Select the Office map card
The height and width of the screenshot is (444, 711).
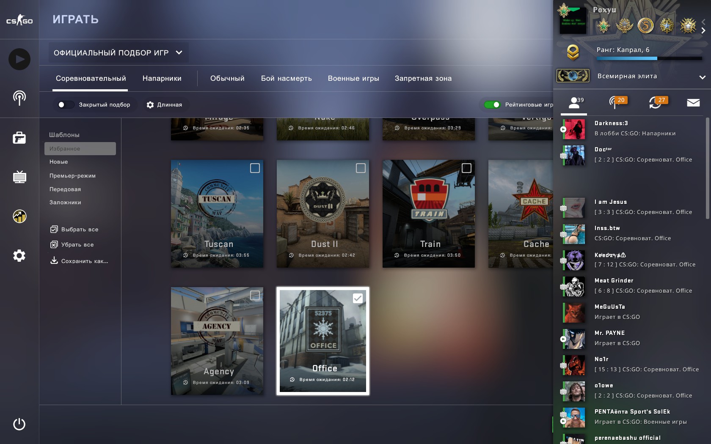tap(323, 341)
